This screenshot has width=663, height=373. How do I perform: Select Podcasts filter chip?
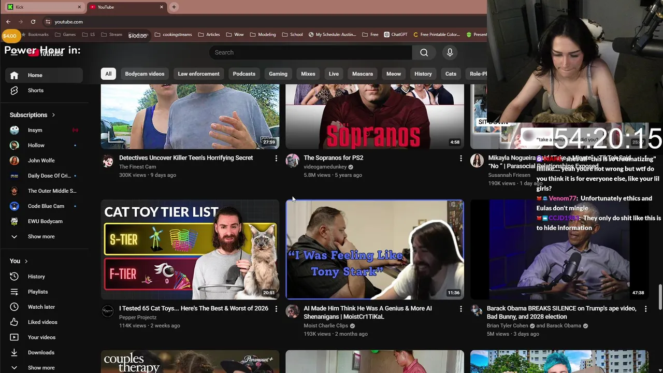coord(244,74)
